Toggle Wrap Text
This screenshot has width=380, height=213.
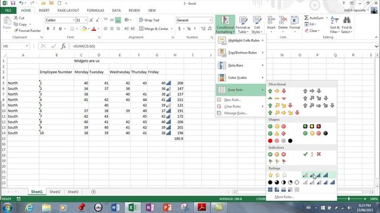tap(149, 20)
